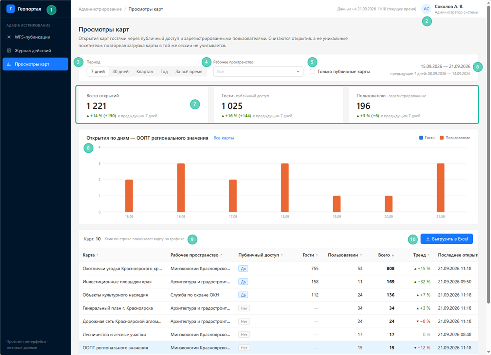Switch period to 30 дней
491x355 pixels.
(120, 71)
